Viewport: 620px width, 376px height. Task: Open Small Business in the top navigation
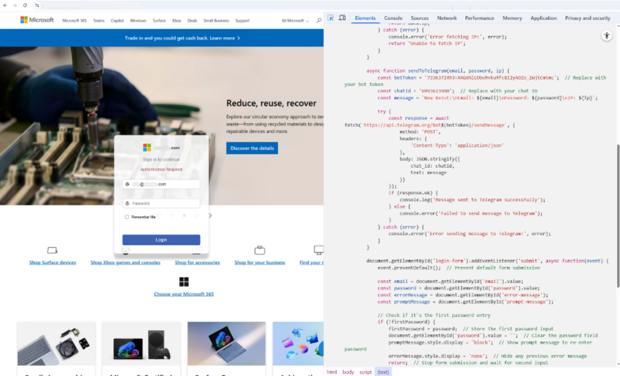tap(216, 21)
